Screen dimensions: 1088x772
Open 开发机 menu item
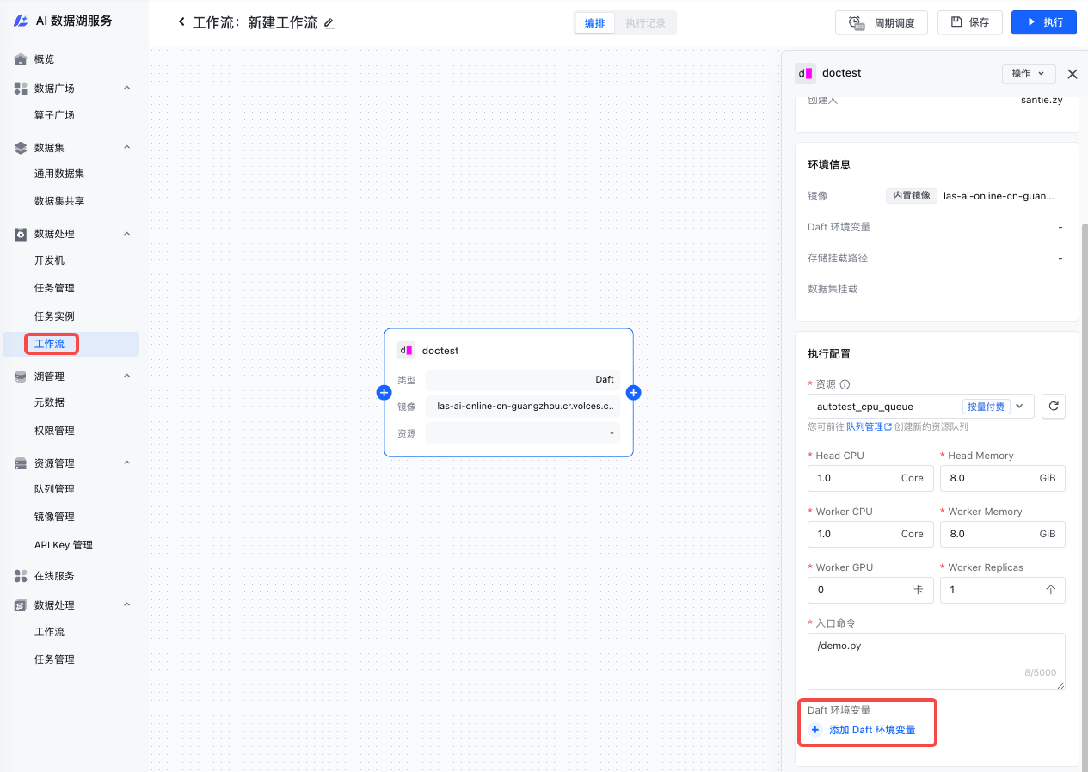(x=49, y=260)
